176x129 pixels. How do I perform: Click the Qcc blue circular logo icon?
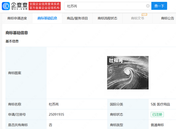(x=6, y=6)
